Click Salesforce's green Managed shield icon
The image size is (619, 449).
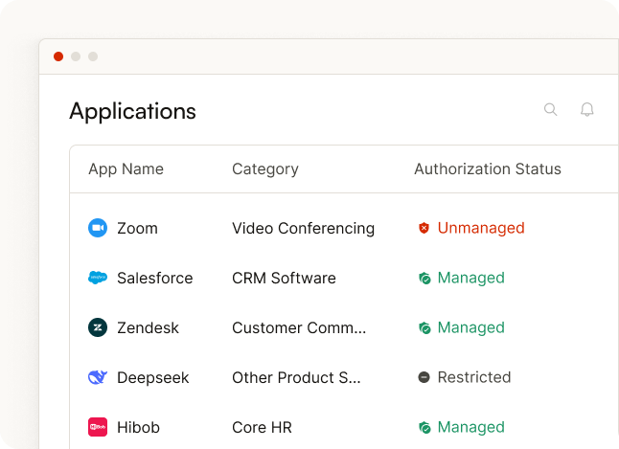tap(424, 279)
